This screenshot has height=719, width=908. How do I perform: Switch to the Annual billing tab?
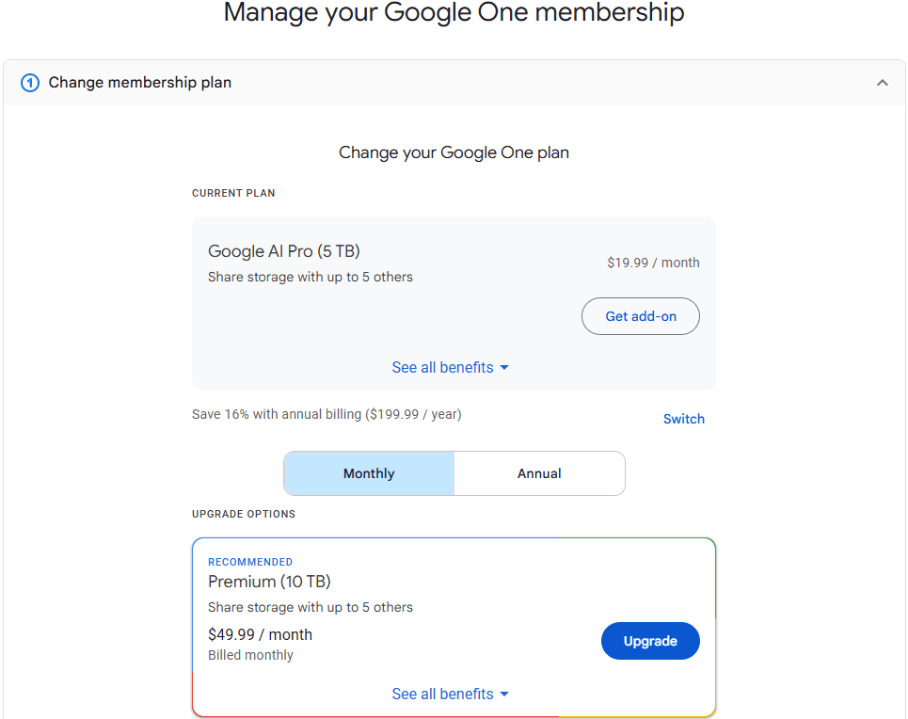tap(539, 473)
